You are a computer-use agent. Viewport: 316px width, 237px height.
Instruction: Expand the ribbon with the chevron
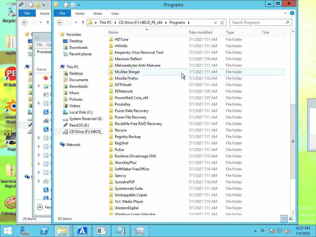285,13
